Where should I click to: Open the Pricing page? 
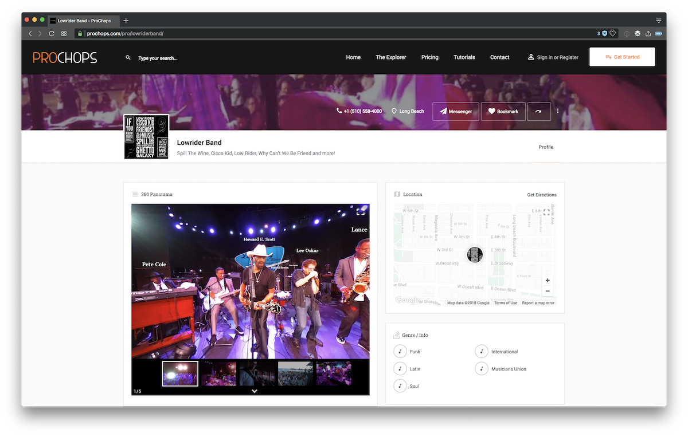pyautogui.click(x=429, y=57)
